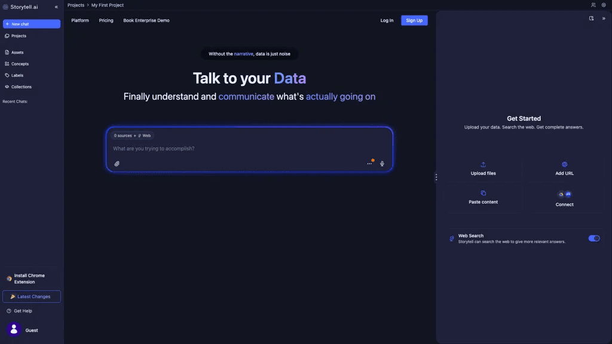Click the panel resize handle dots

click(436, 177)
